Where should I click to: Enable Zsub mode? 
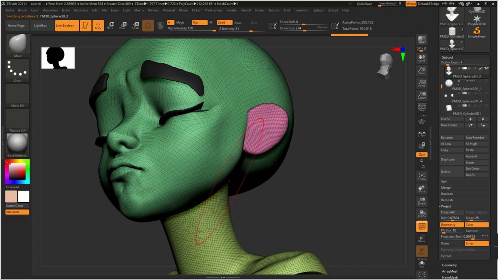[237, 23]
